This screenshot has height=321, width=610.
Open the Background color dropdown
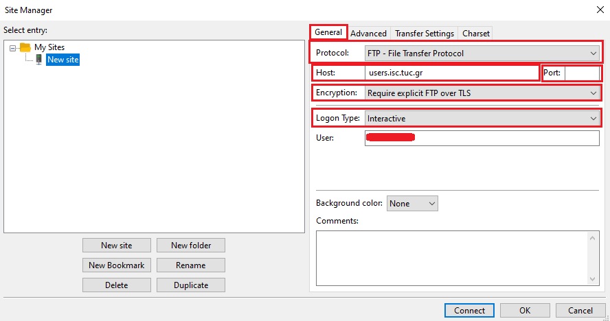pyautogui.click(x=412, y=204)
